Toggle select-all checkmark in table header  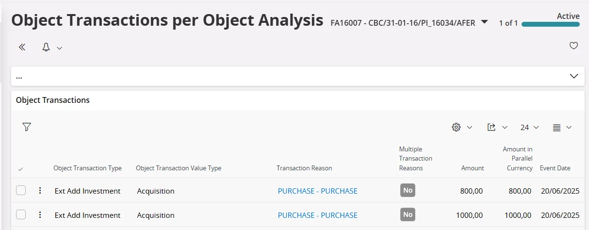[20, 169]
